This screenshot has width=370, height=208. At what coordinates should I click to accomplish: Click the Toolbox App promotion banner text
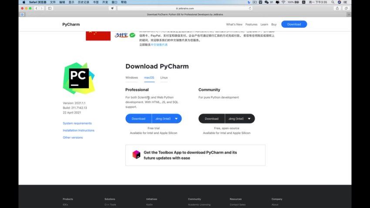[190, 155]
